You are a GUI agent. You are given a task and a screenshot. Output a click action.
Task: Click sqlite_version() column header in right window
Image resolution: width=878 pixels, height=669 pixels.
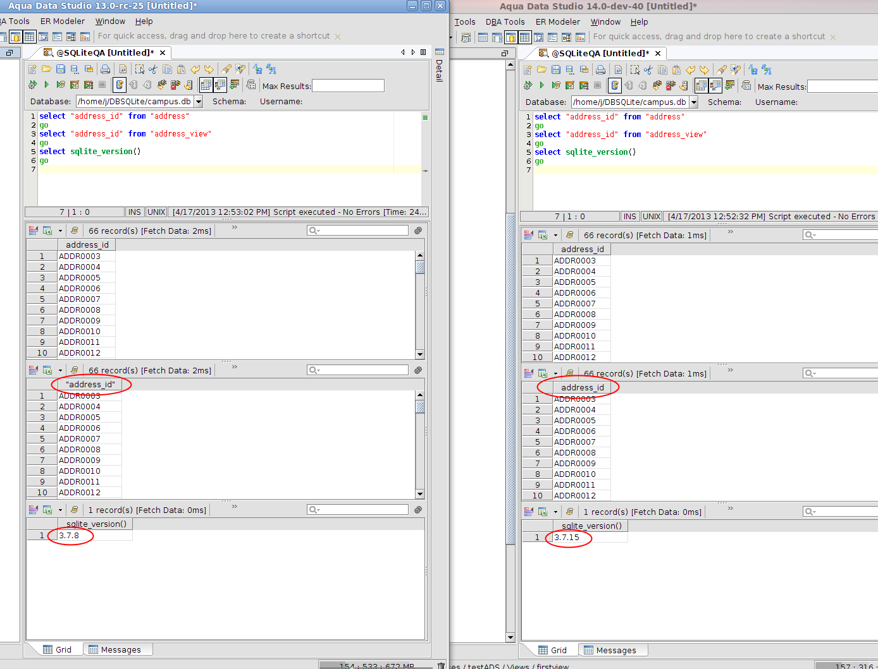coord(591,526)
